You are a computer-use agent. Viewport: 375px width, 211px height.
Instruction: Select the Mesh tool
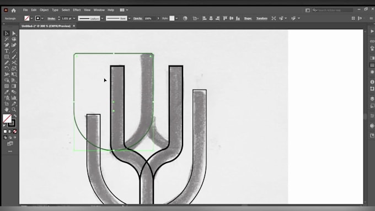7,86
